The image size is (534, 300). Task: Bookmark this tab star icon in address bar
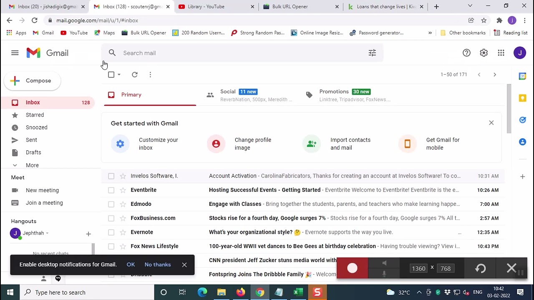(484, 20)
